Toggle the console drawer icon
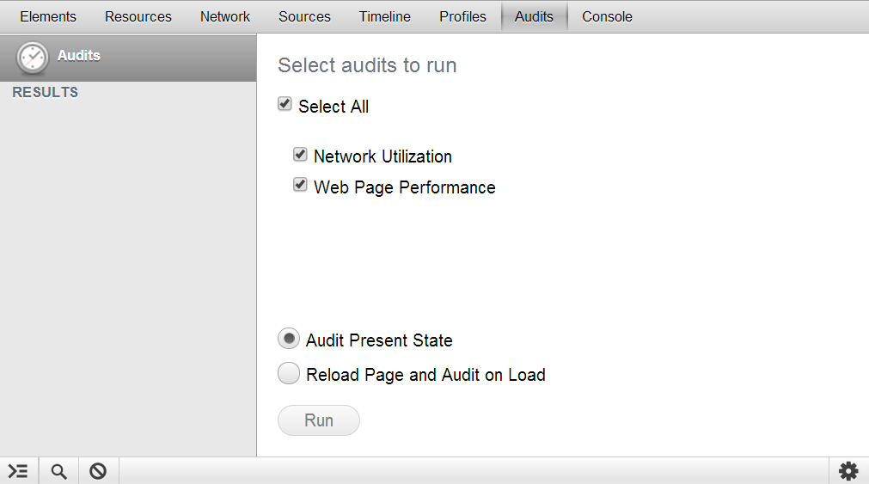 coord(18,471)
